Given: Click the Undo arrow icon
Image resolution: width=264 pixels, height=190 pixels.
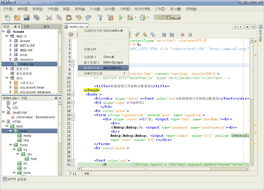Looking at the screenshot, I should (79, 17).
